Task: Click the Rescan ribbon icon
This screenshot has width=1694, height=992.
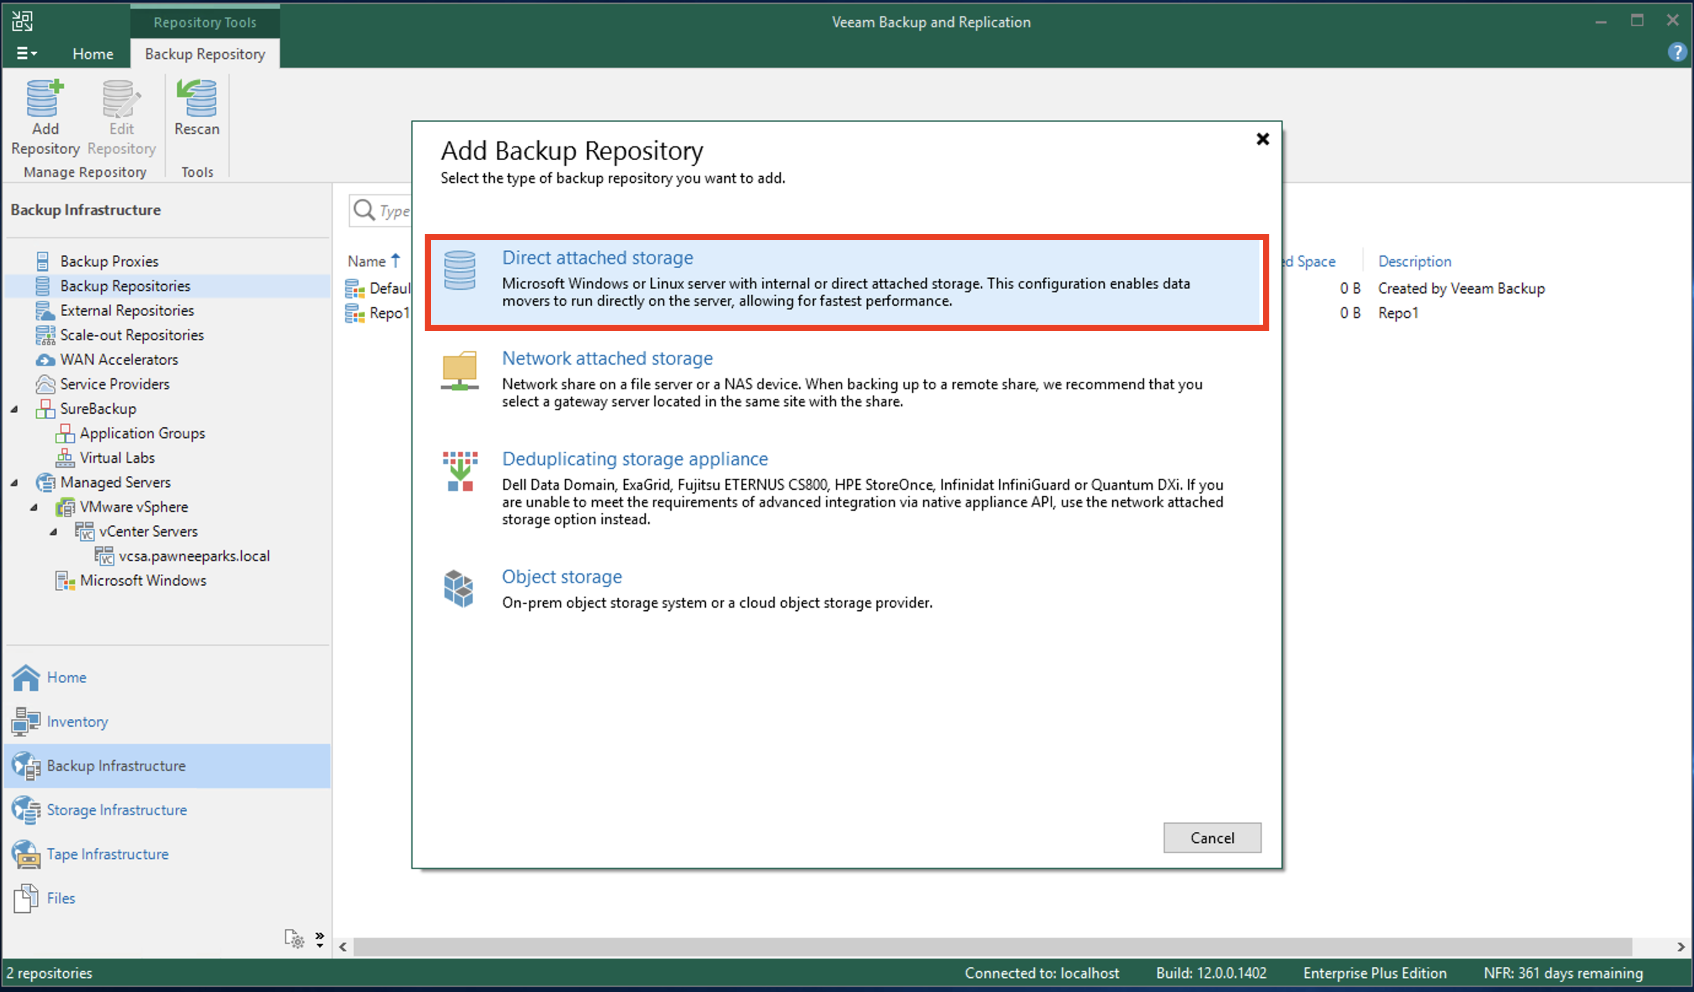Action: point(196,98)
